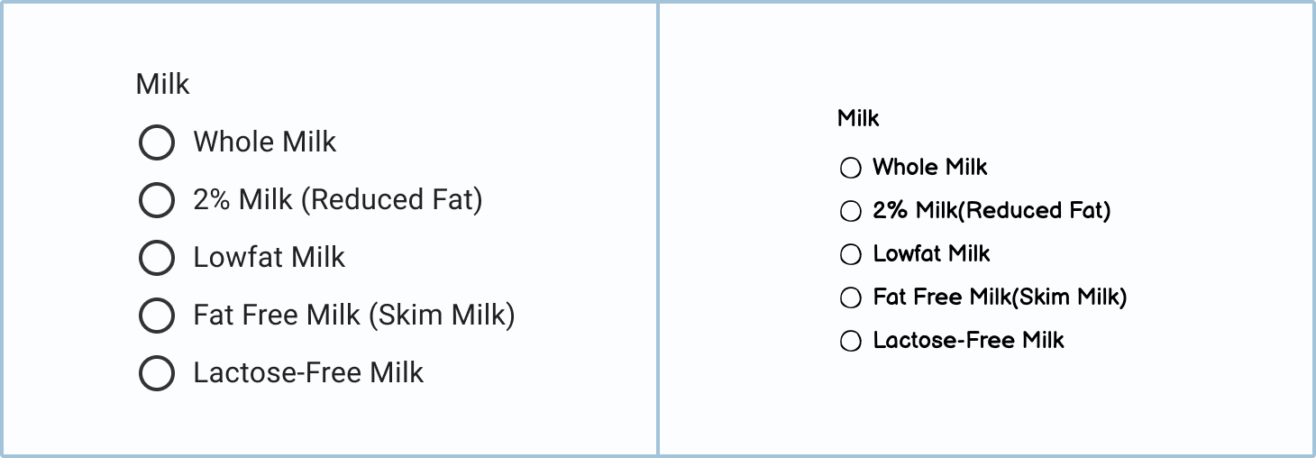The width and height of the screenshot is (1316, 458).
Task: Select Fat Free Milk (Skim Milk) radio, left panel
Action: pyautogui.click(x=157, y=316)
